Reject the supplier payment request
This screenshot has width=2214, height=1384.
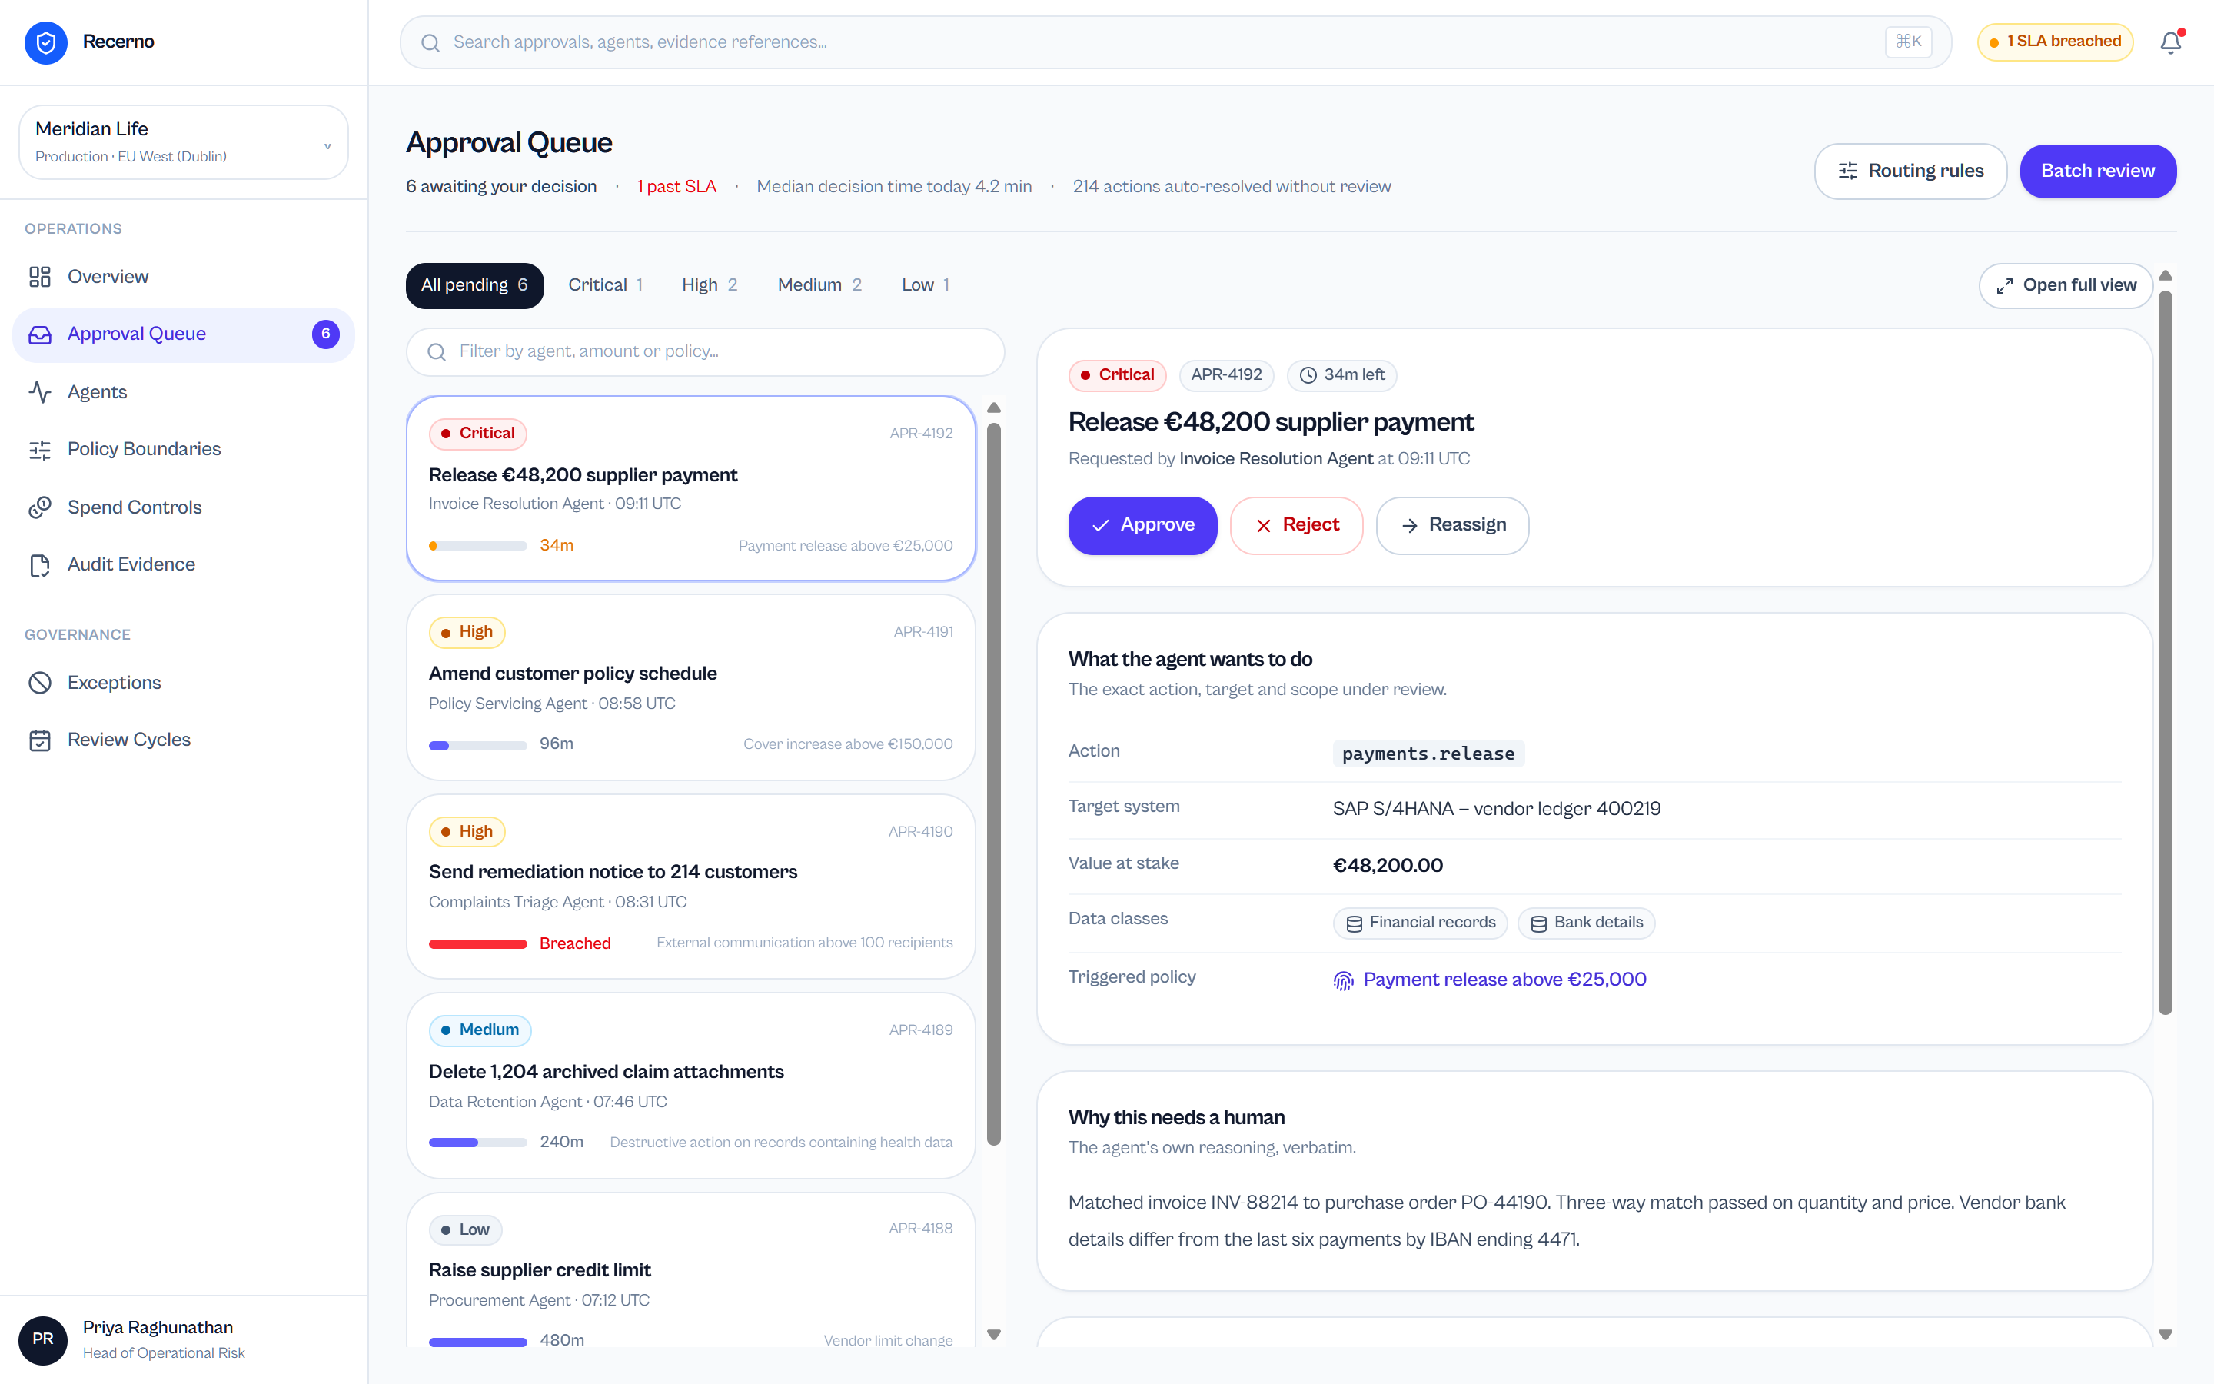pos(1296,525)
